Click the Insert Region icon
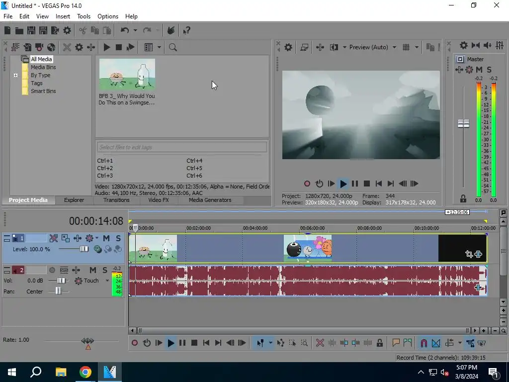Image resolution: width=509 pixels, height=382 pixels. 408,343
